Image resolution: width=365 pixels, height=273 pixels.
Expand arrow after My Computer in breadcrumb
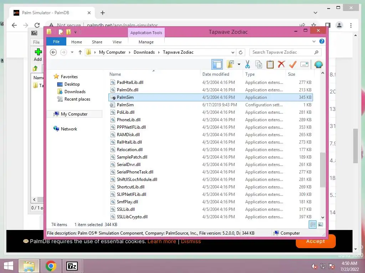[x=130, y=52]
